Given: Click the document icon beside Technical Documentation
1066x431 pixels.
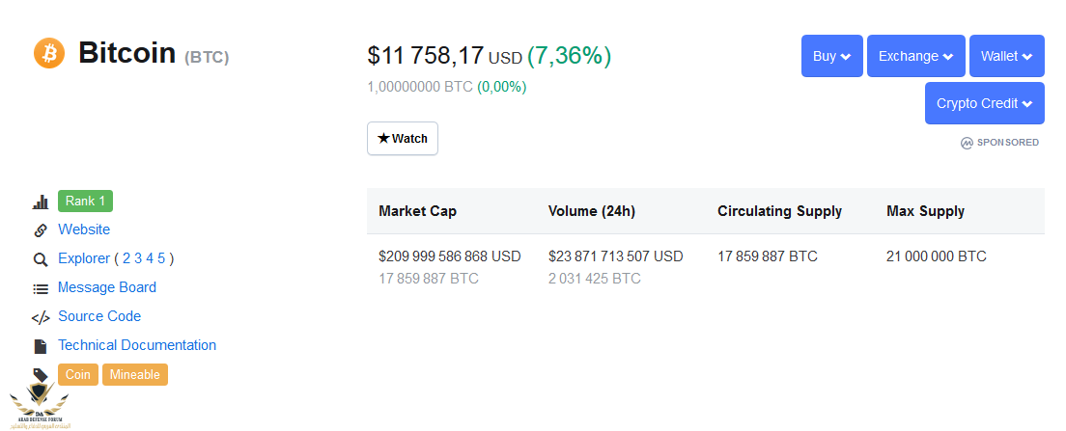Looking at the screenshot, I should (41, 346).
